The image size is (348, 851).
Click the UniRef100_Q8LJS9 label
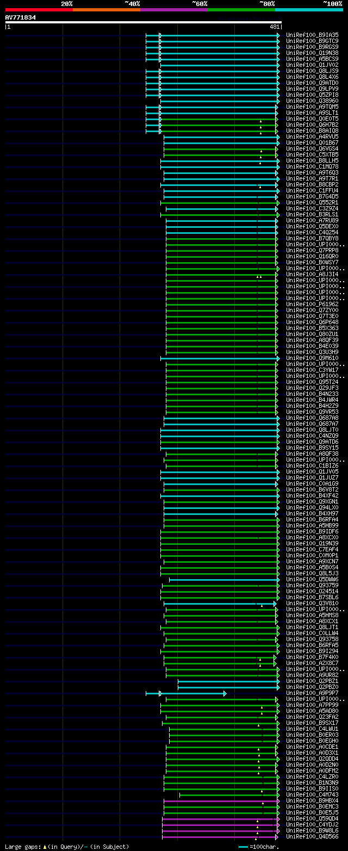312,71
